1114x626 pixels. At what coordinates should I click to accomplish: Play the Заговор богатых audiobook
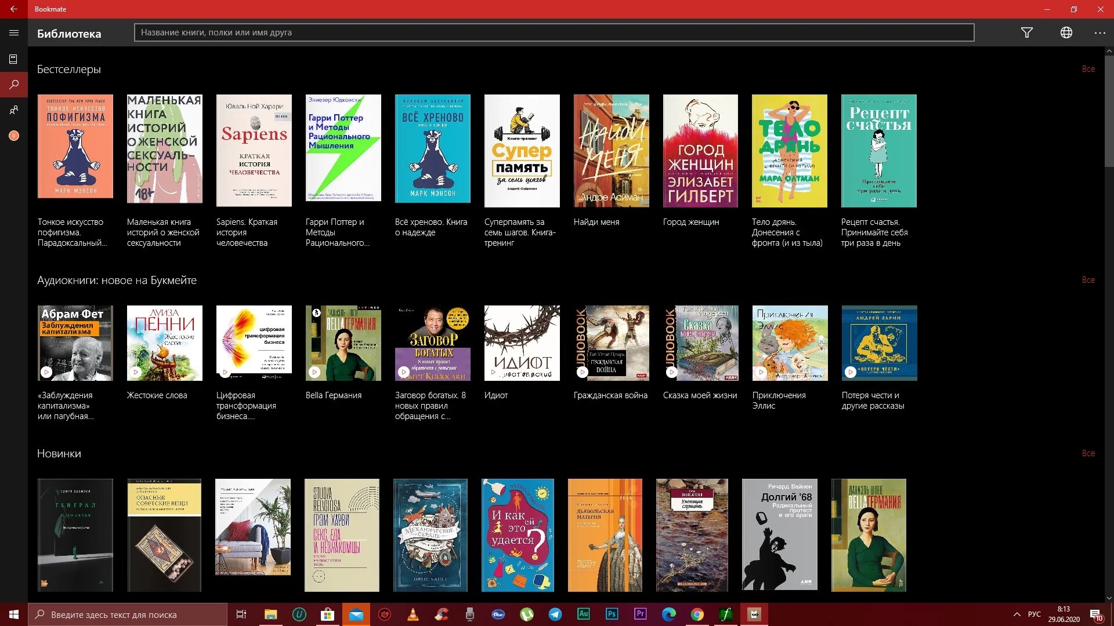point(404,372)
